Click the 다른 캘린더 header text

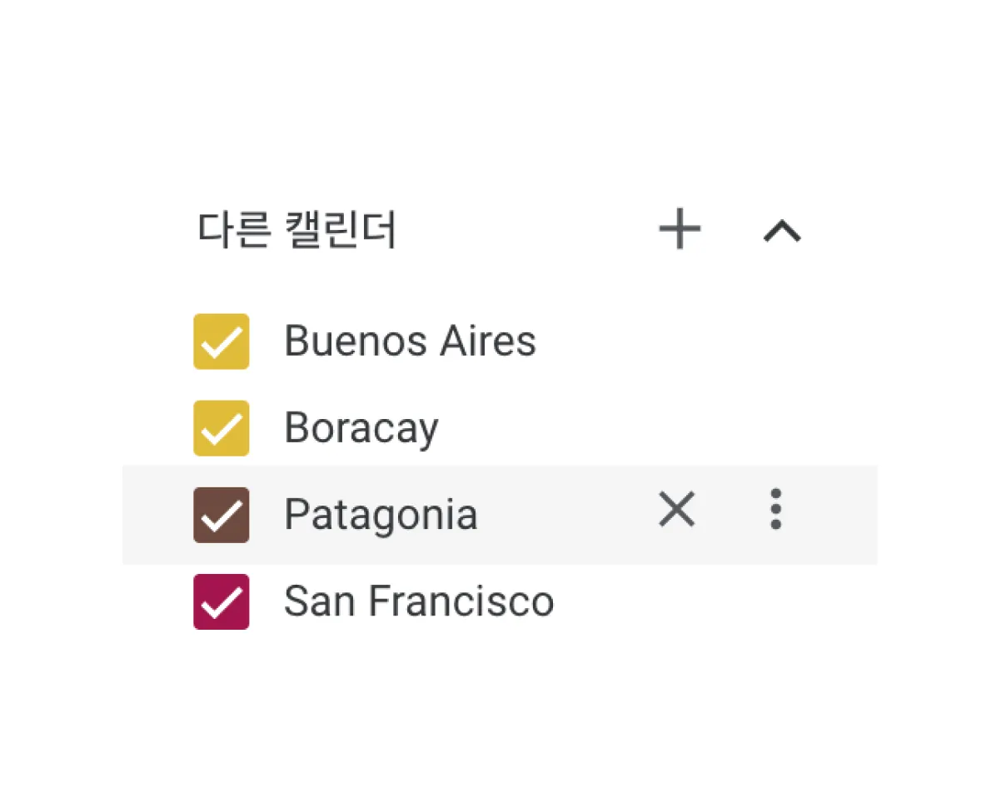click(x=297, y=231)
